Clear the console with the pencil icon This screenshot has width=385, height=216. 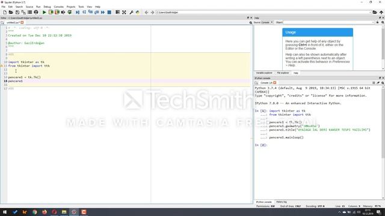point(378,83)
